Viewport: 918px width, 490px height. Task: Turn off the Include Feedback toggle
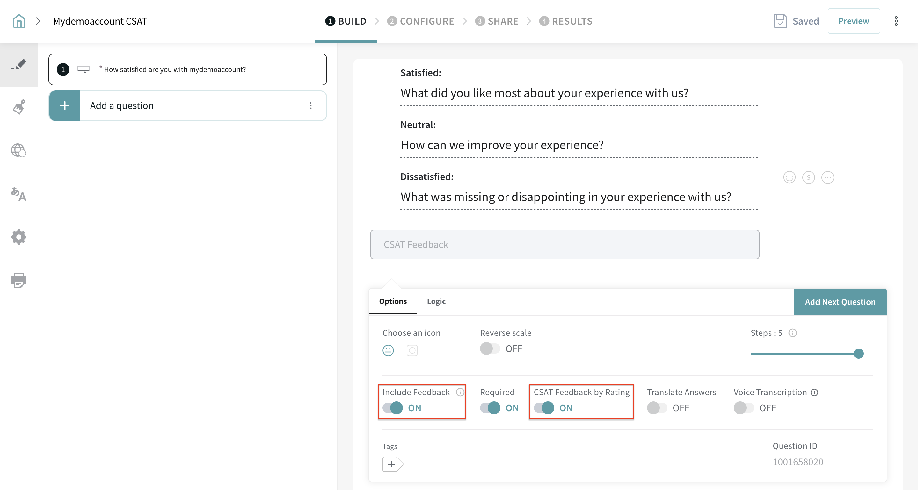[393, 408]
